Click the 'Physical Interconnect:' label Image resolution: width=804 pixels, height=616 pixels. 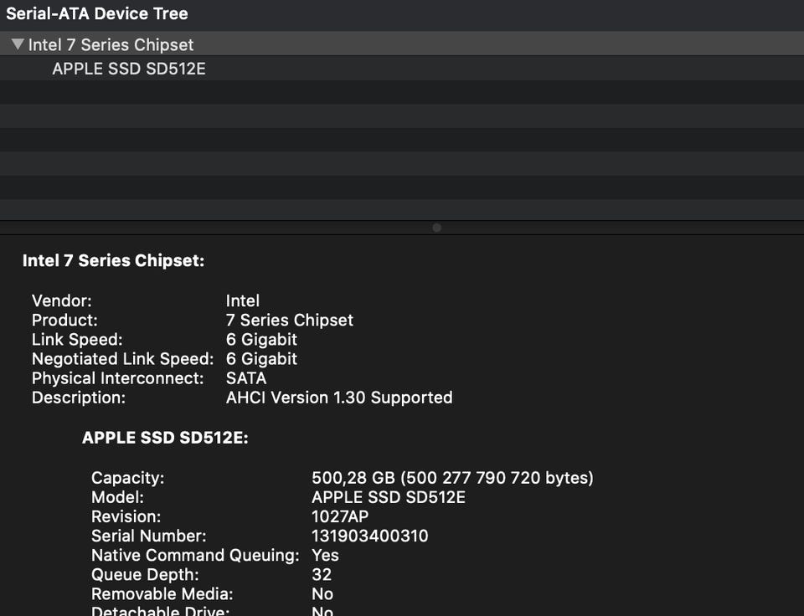point(117,378)
